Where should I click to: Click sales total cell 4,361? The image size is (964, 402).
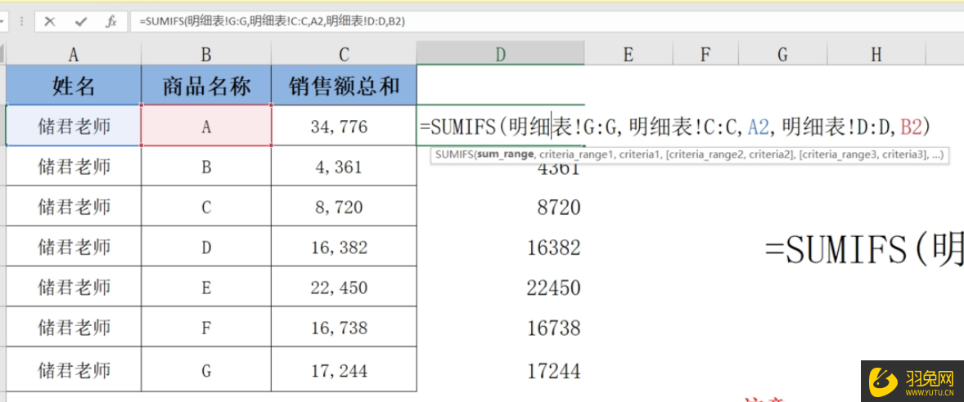344,167
